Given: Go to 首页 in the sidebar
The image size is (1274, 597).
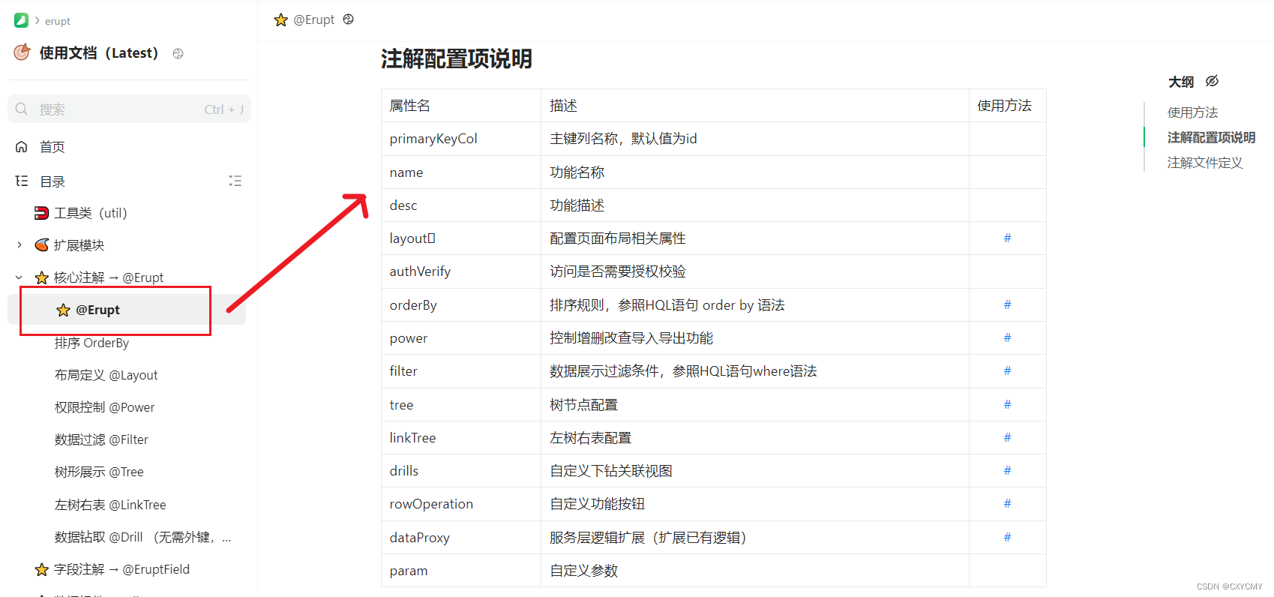Looking at the screenshot, I should pos(52,147).
